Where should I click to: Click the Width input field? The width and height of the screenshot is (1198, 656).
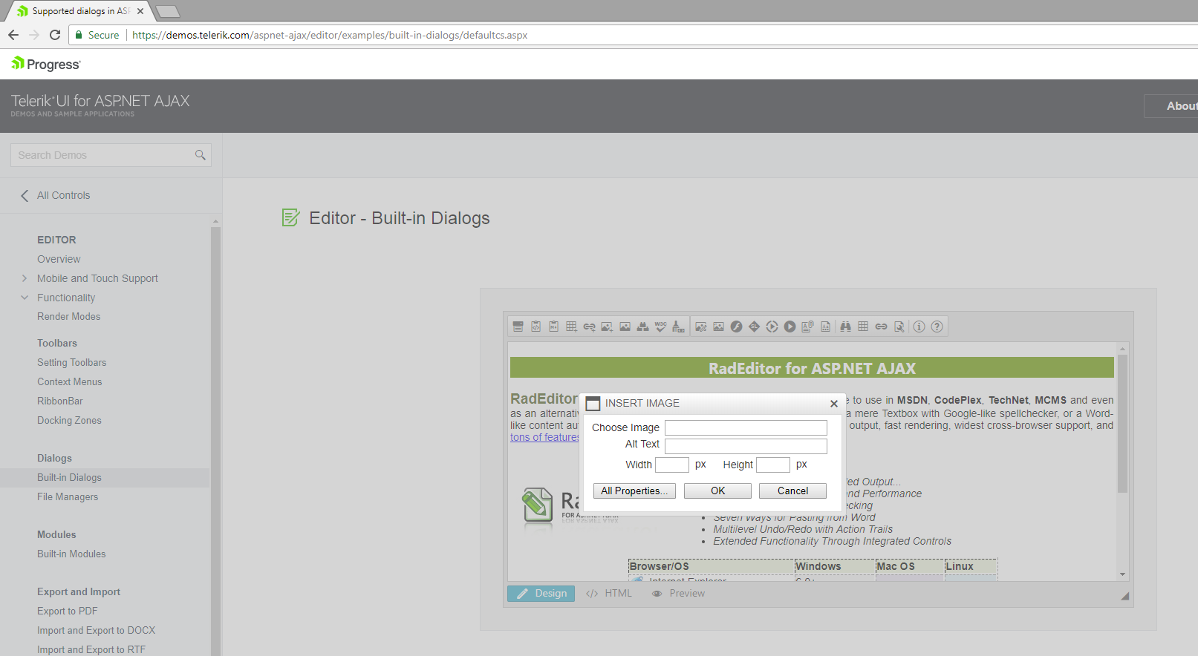672,465
